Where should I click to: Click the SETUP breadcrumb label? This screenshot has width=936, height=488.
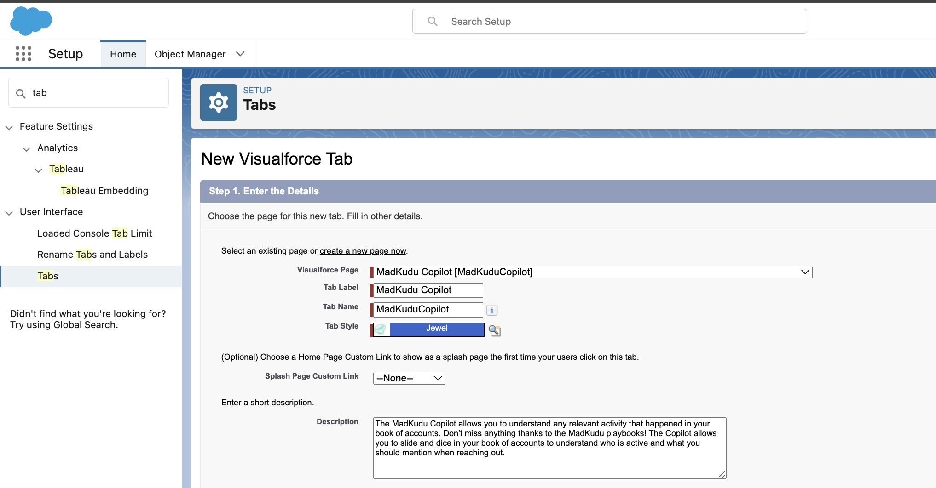[x=257, y=90]
